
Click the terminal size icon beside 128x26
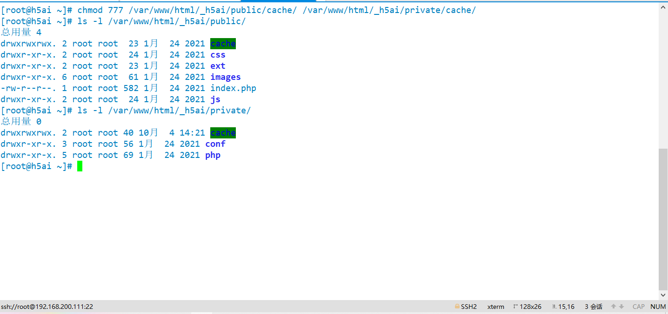[x=515, y=307]
